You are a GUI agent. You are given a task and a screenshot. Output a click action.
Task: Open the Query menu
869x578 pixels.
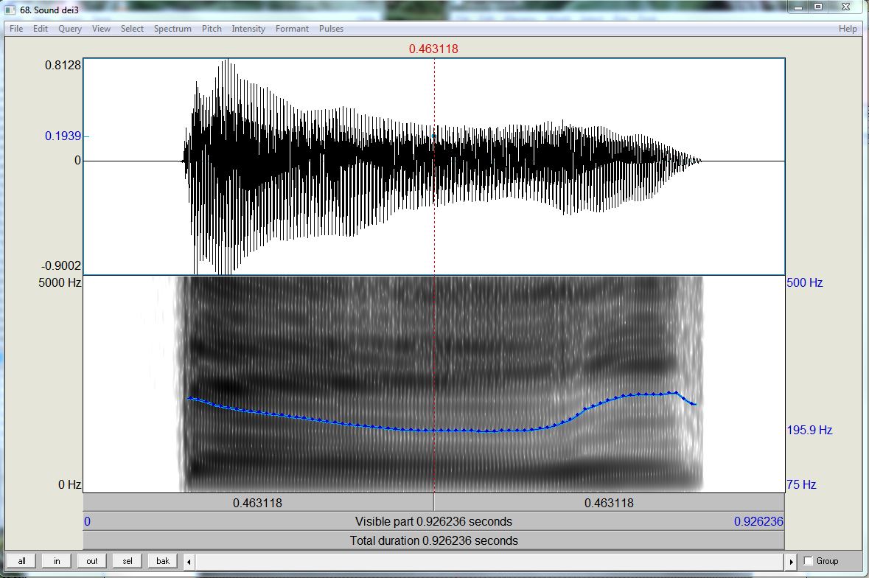[70, 29]
